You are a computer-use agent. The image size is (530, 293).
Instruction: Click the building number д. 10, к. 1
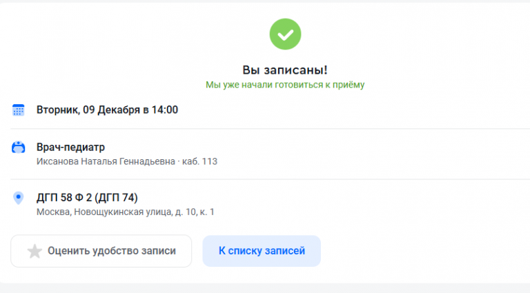point(195,212)
